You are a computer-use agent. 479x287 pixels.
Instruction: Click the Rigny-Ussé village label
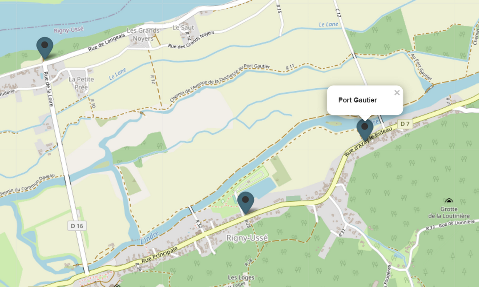click(247, 238)
